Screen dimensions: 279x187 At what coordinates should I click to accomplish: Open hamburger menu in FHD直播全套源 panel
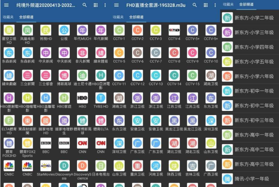coord(116,5)
